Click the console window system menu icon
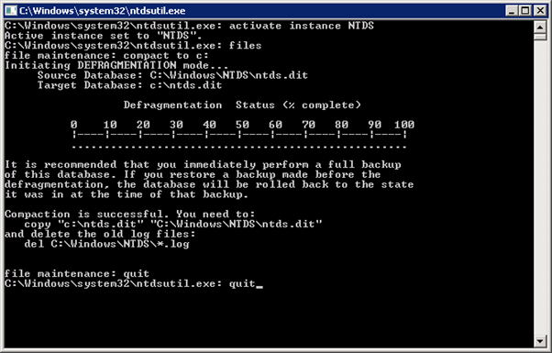The width and height of the screenshot is (552, 353). [x=11, y=11]
